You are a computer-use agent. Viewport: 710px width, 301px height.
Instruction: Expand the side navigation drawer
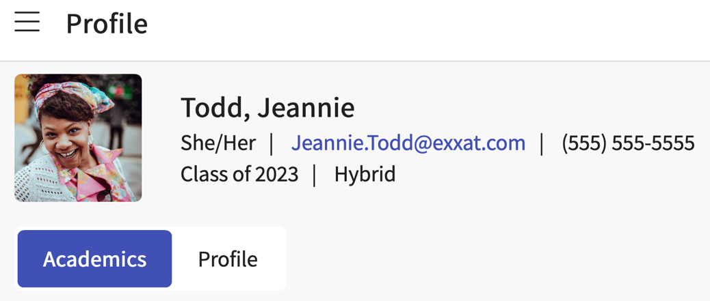tap(27, 23)
